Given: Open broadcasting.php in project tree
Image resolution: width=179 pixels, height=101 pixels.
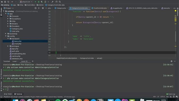Looking at the screenshot, I should 18,54.
